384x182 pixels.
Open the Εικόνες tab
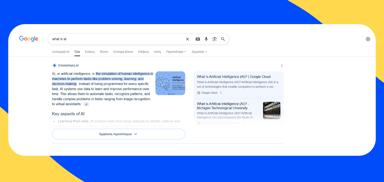point(90,52)
